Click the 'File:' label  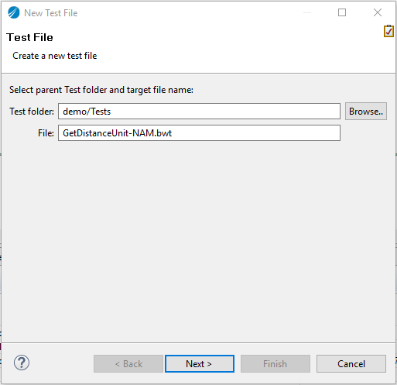pyautogui.click(x=46, y=133)
